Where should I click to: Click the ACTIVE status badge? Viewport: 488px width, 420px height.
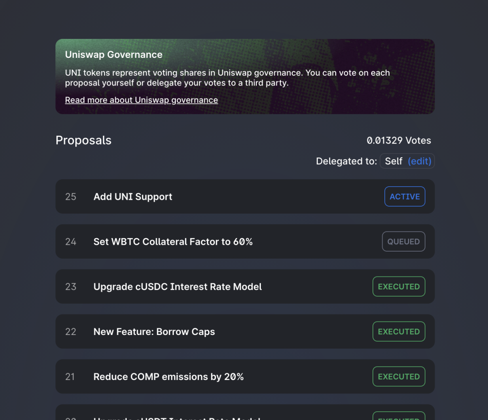(404, 197)
